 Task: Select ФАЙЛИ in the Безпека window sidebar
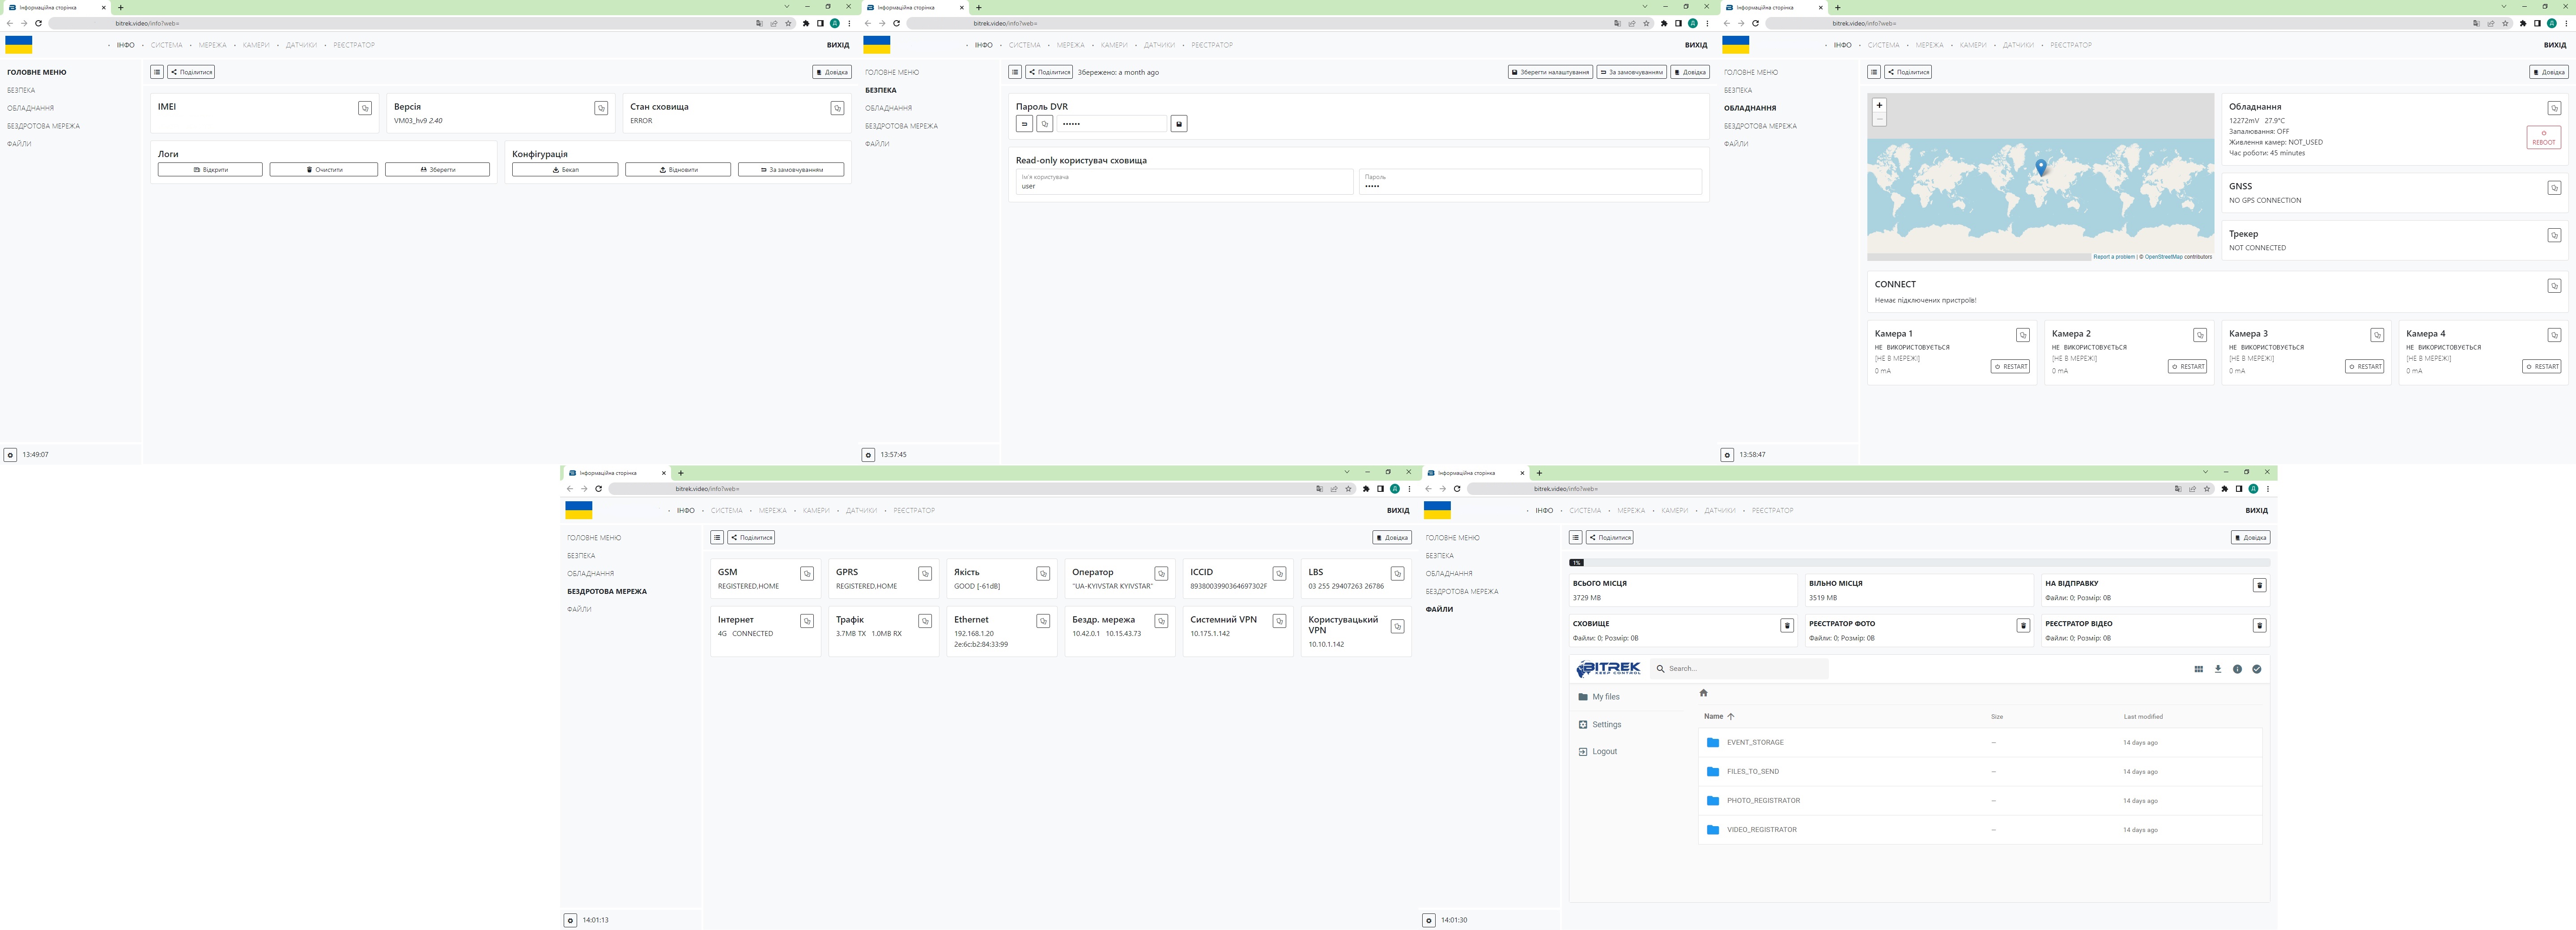click(877, 144)
